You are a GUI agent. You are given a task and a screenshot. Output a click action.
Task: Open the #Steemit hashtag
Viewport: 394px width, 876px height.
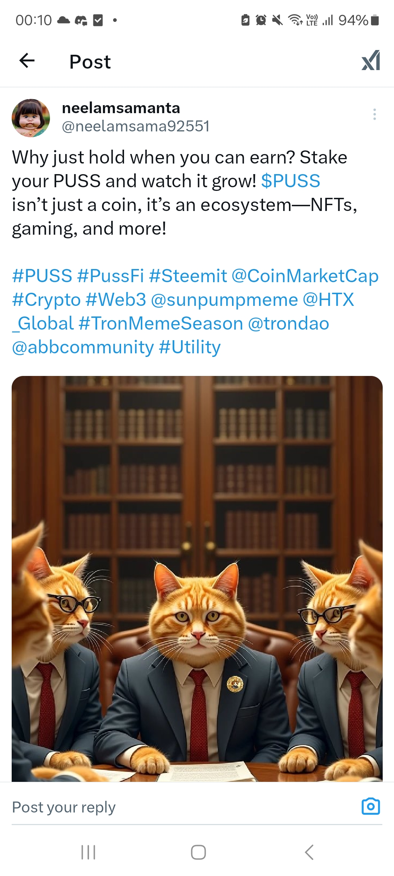pyautogui.click(x=188, y=276)
